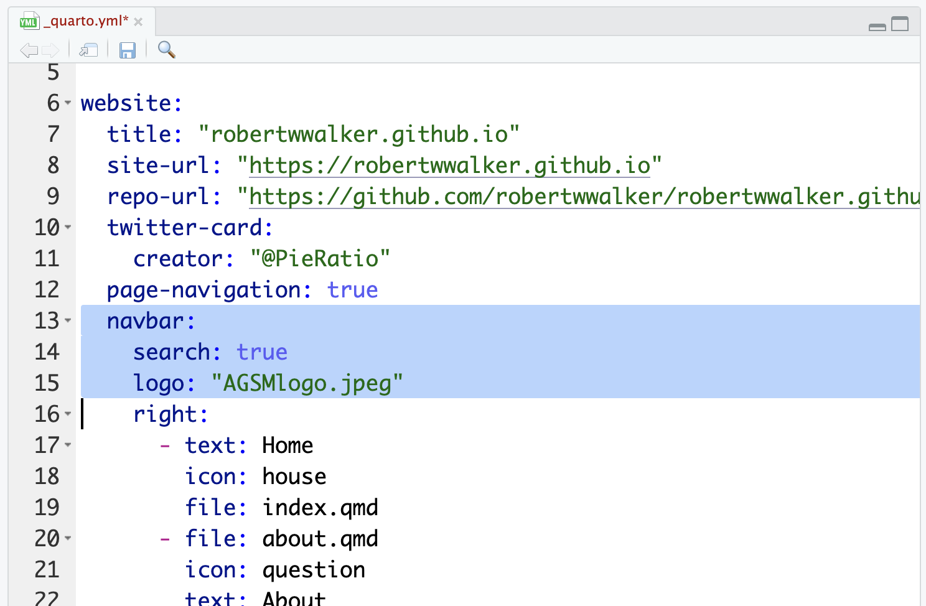Screen dimensions: 926x606
Task: Collapse the right section at line 16
Action: (68, 414)
